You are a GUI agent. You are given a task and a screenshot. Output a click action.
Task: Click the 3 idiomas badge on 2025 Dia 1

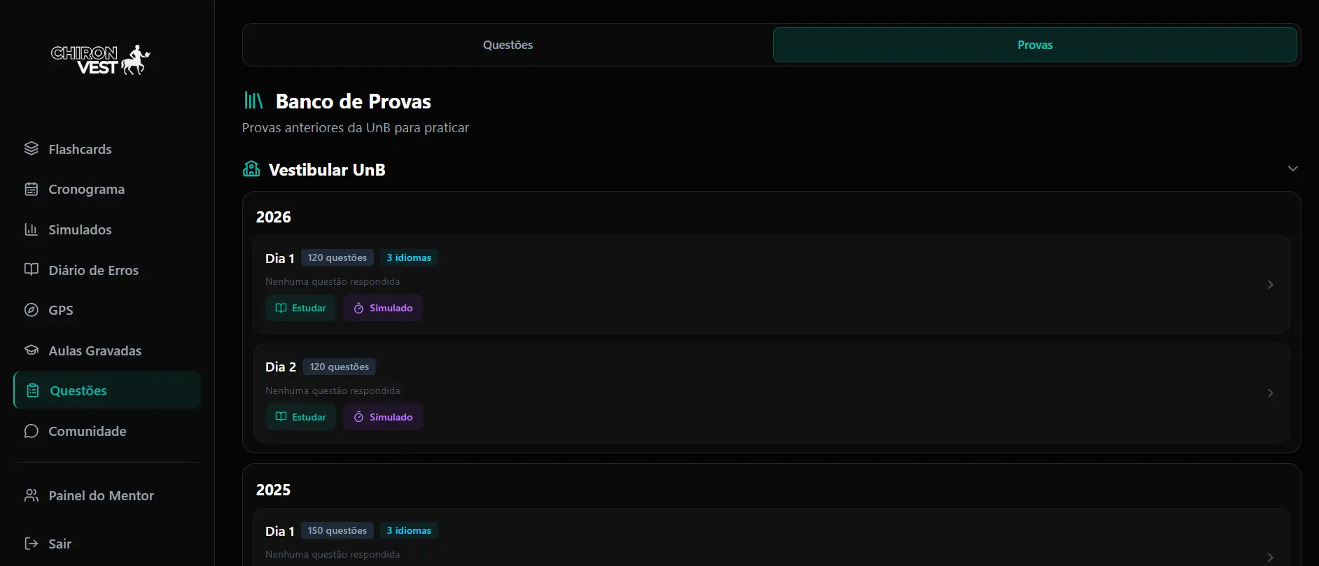coord(409,530)
